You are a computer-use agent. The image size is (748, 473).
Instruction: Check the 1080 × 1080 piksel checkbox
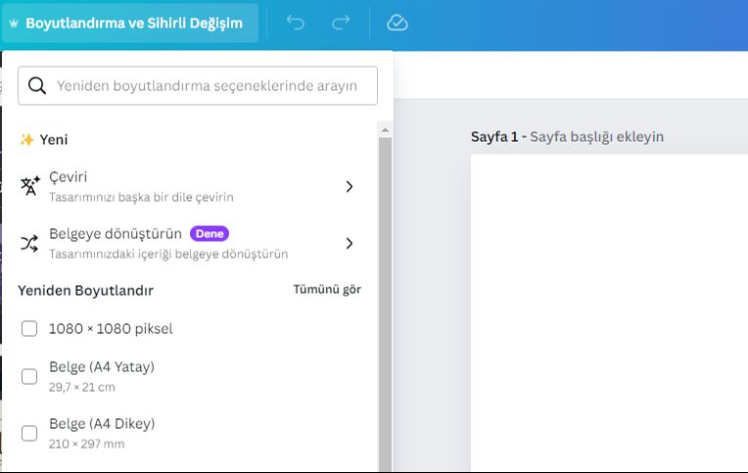29,328
